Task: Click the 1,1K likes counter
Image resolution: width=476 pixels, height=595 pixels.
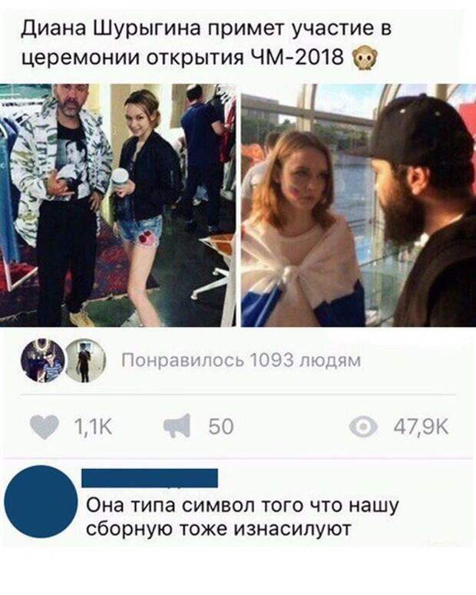Action: coord(93,427)
